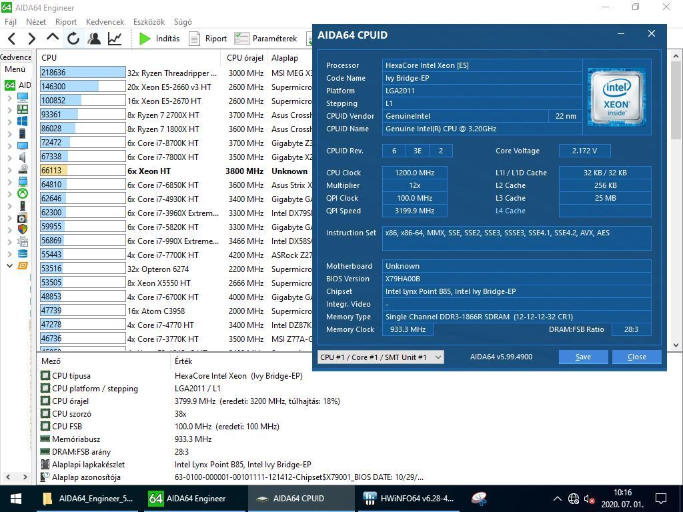Select the Multimedia speaker icon in the tree
Screen dimensions: 683x512
point(23,157)
